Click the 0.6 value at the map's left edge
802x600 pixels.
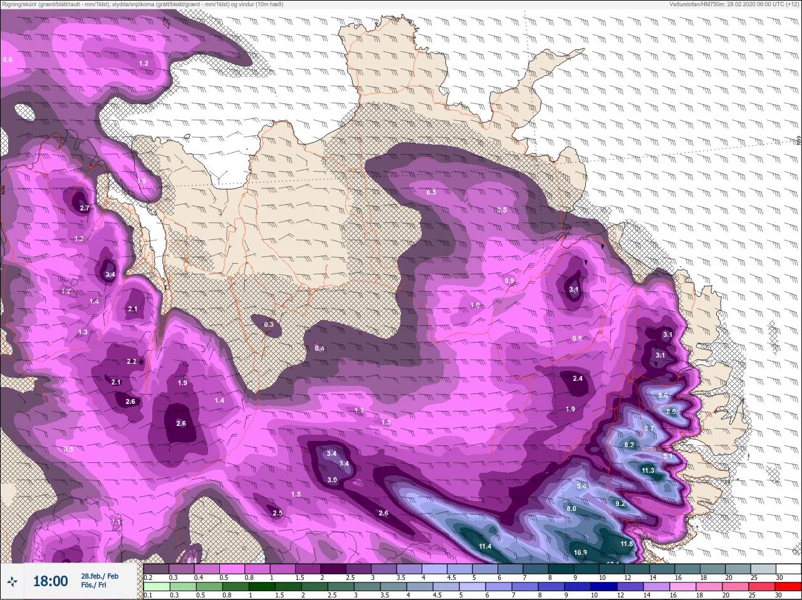tap(8, 59)
